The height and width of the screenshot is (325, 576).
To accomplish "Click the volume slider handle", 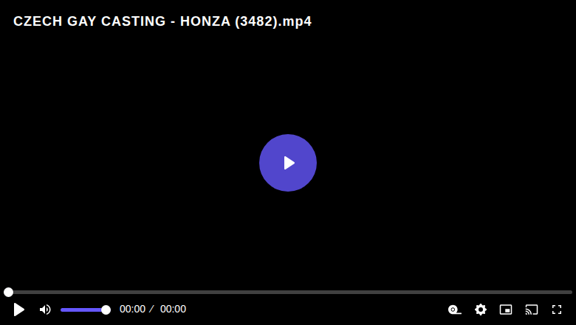I will (106, 310).
